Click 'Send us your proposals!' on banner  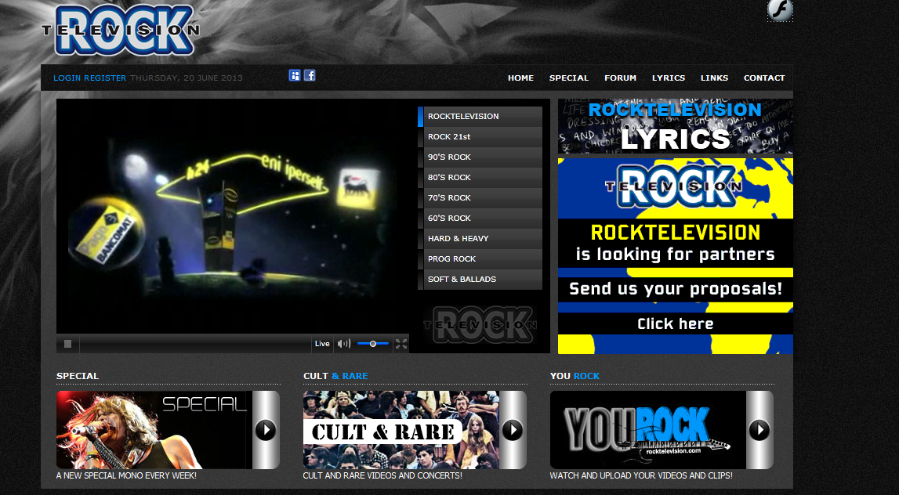[676, 289]
